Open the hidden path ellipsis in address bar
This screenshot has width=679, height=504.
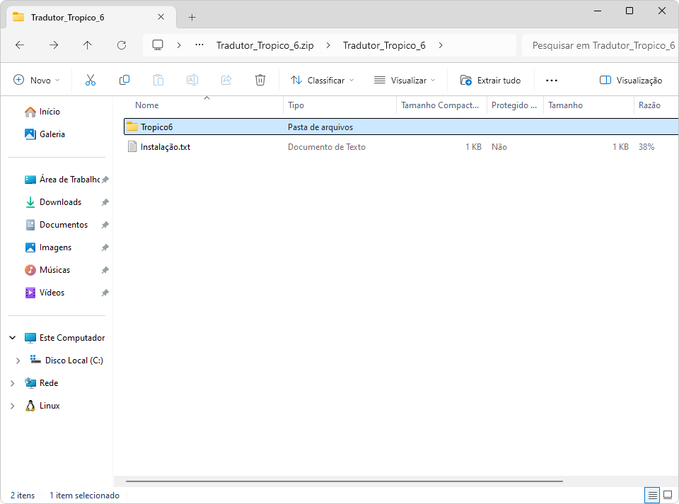pos(199,45)
